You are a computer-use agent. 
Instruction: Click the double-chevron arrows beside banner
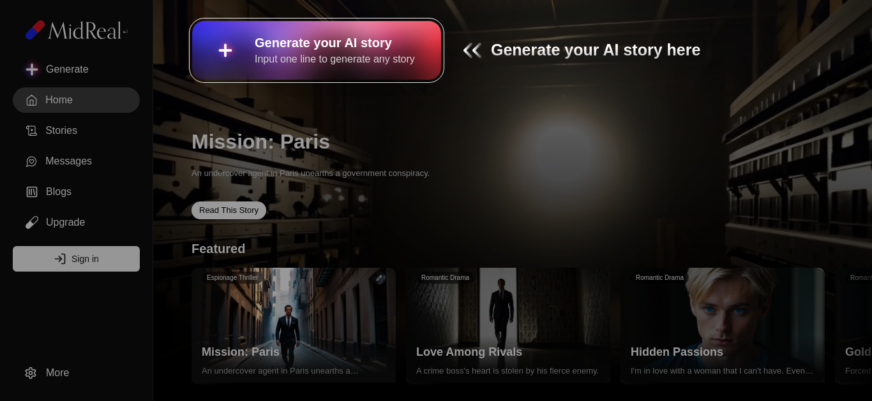(x=472, y=50)
